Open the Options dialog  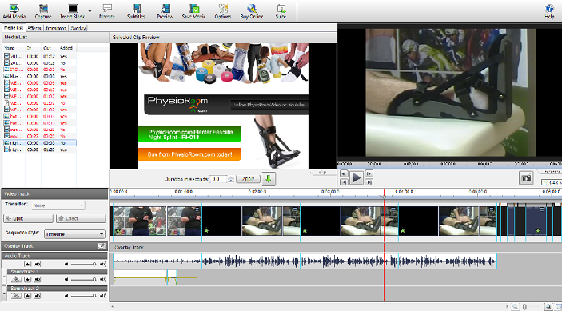pos(222,10)
